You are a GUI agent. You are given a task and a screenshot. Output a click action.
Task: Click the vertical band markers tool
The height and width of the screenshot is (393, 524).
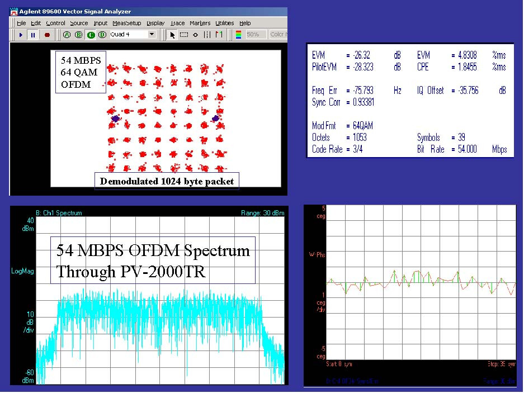(207, 35)
